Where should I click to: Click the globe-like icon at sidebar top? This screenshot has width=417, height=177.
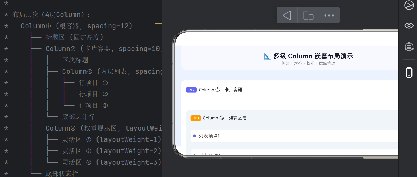pyautogui.click(x=409, y=6)
